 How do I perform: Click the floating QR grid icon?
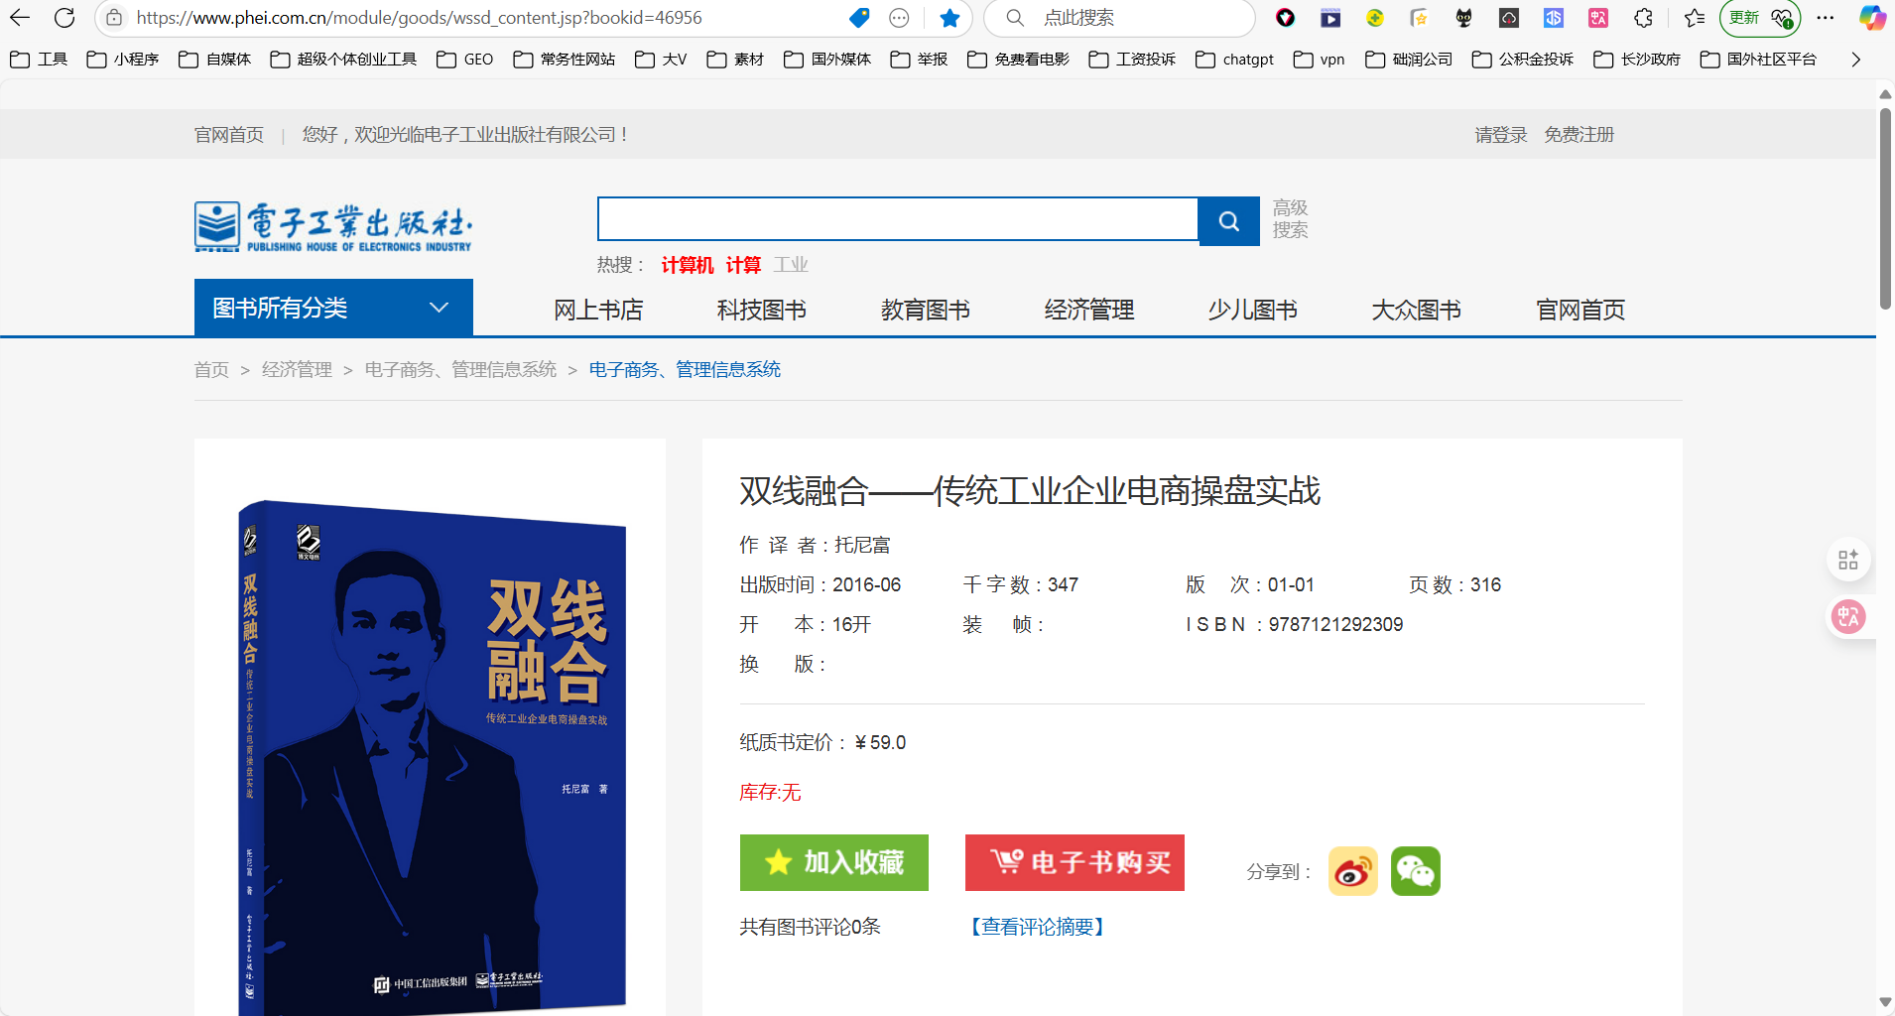(x=1847, y=560)
